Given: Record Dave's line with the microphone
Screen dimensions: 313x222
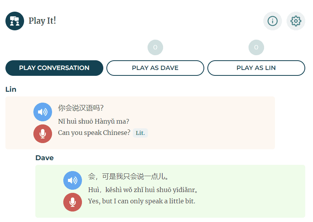Looking at the screenshot, I should pyautogui.click(x=73, y=202).
